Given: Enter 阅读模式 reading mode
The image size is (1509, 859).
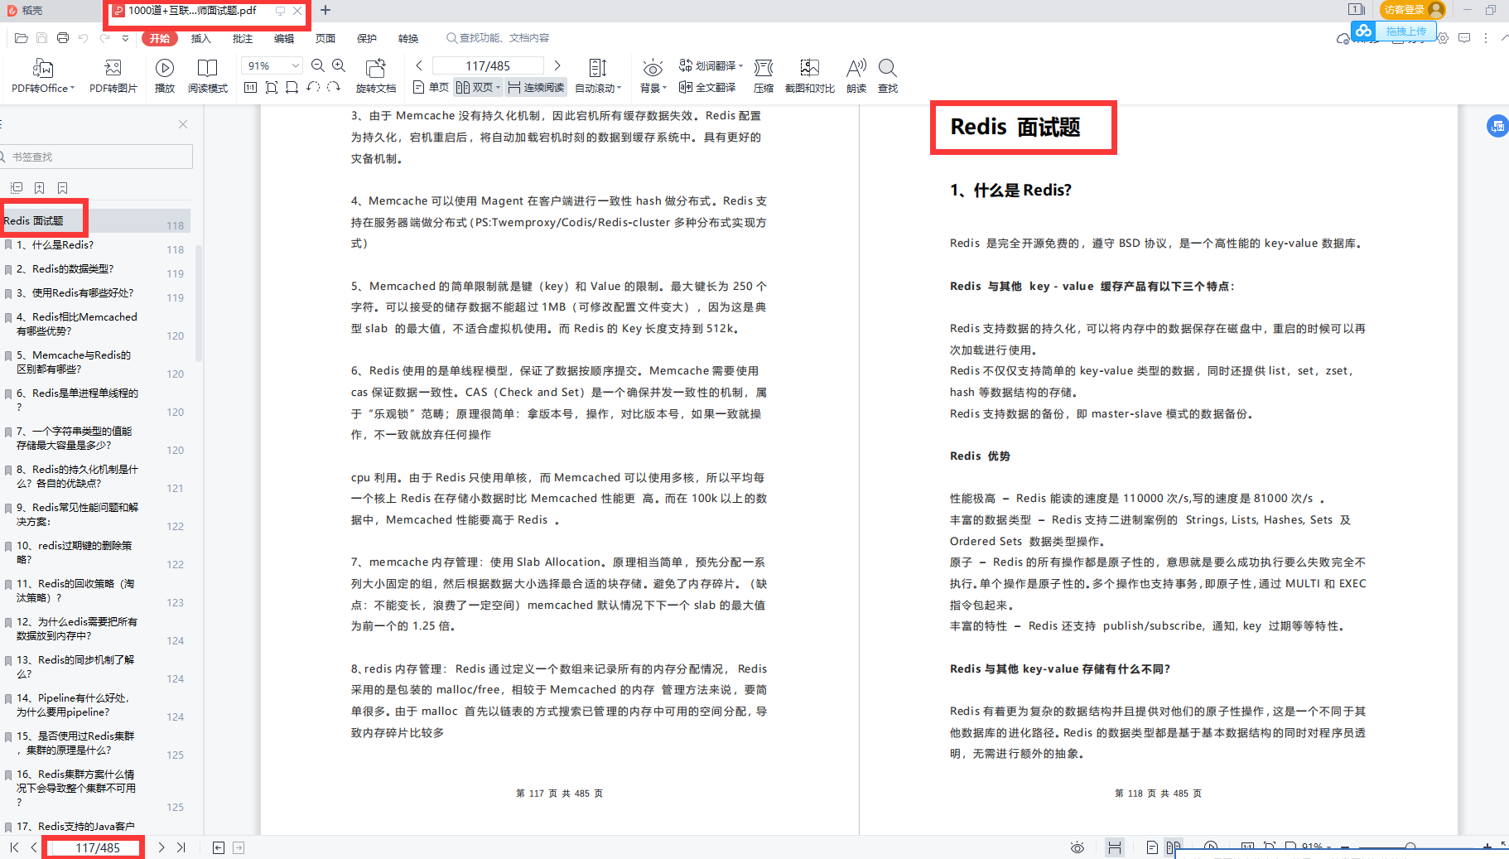Looking at the screenshot, I should 208,75.
